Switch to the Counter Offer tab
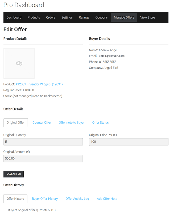Image resolution: width=173 pixels, height=220 pixels. [x=42, y=123]
